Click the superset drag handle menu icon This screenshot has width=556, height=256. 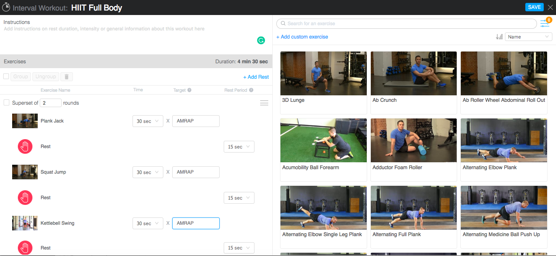(264, 103)
